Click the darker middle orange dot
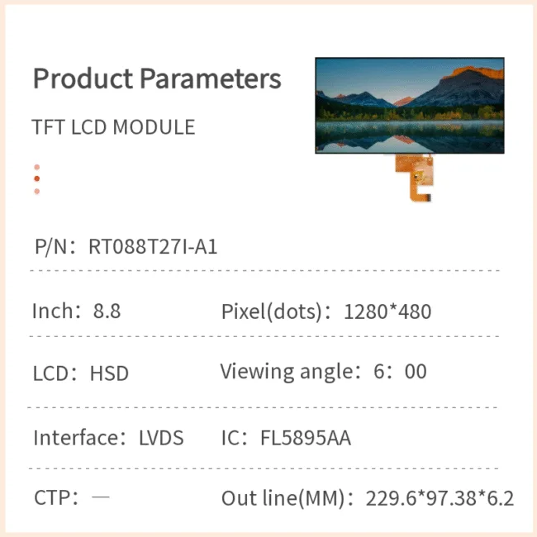537x537 pixels. [x=36, y=178]
